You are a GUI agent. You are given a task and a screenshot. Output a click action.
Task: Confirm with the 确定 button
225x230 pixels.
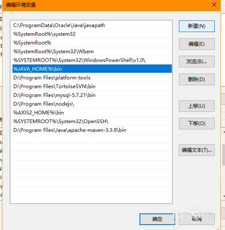click(157, 219)
